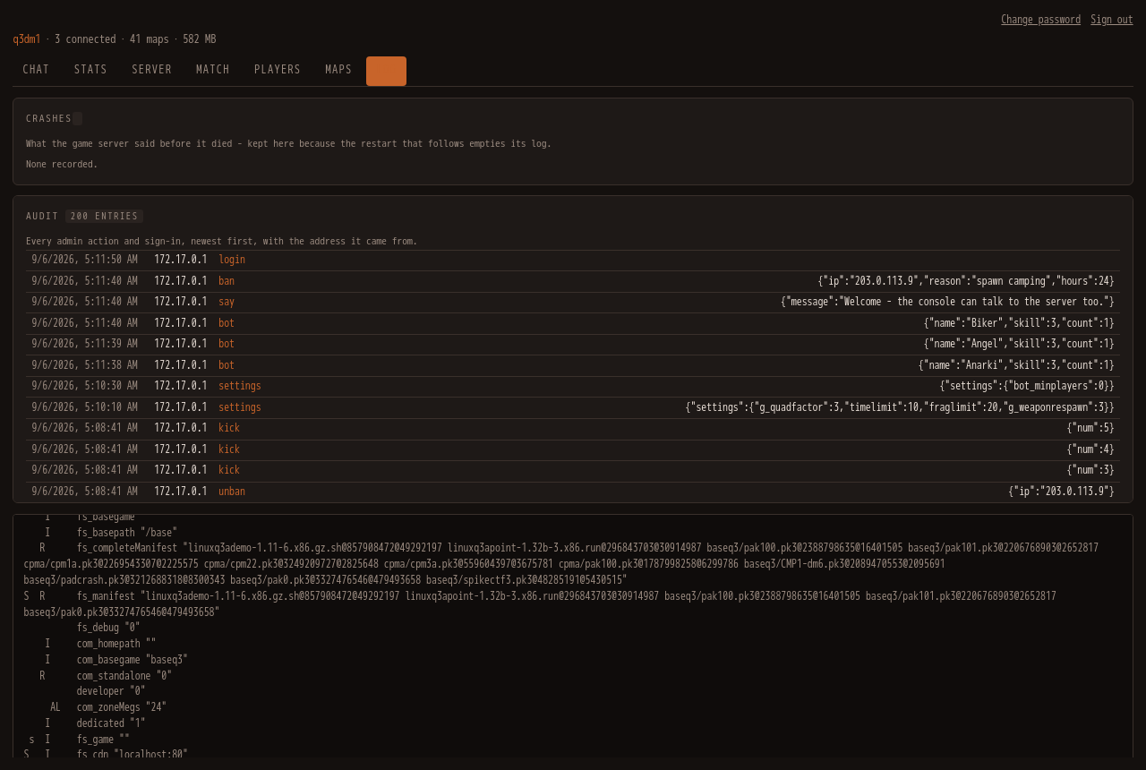Viewport: 1146px width, 770px height.
Task: Click the '3 connected' status text
Action: click(x=85, y=39)
